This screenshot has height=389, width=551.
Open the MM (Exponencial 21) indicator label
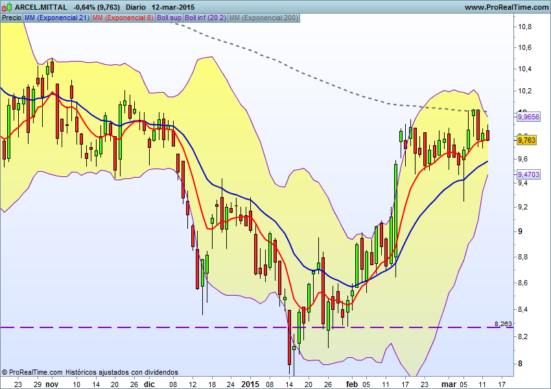[x=56, y=18]
